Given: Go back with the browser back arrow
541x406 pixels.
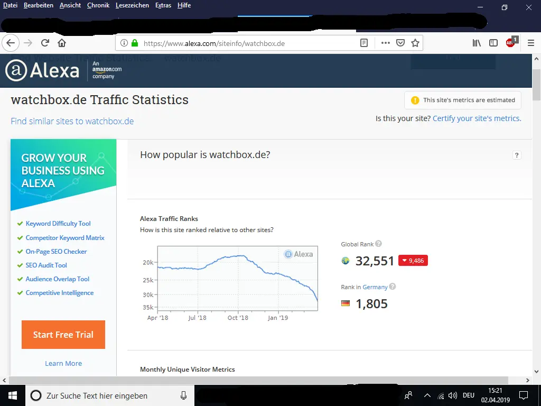Looking at the screenshot, I should pyautogui.click(x=11, y=43).
